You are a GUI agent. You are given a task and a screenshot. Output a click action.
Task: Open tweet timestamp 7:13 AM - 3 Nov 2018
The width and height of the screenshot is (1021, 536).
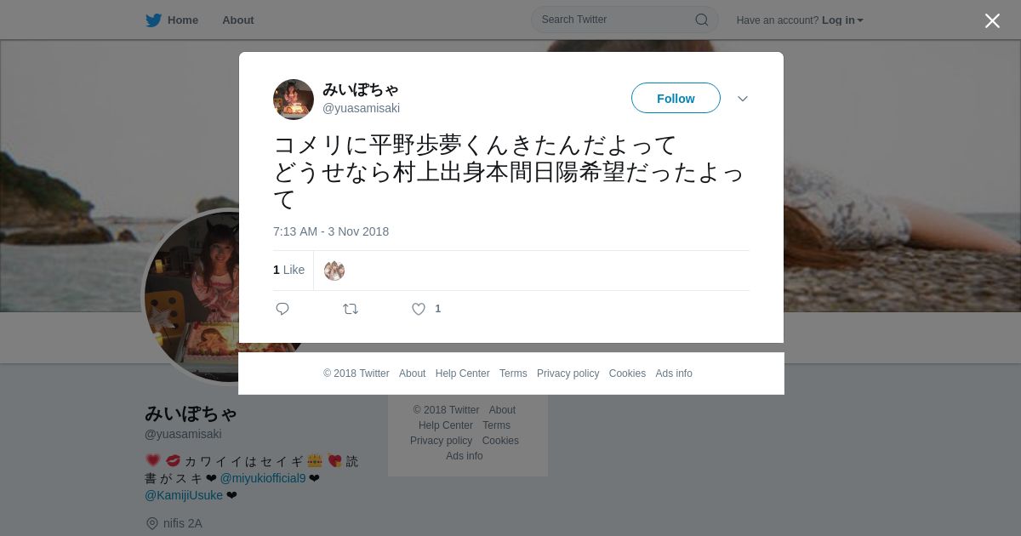click(x=331, y=231)
